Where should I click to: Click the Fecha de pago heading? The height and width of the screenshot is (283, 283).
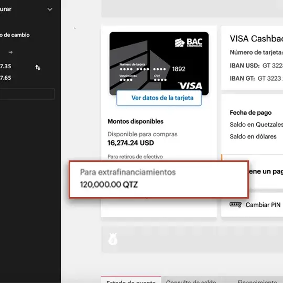click(x=251, y=113)
